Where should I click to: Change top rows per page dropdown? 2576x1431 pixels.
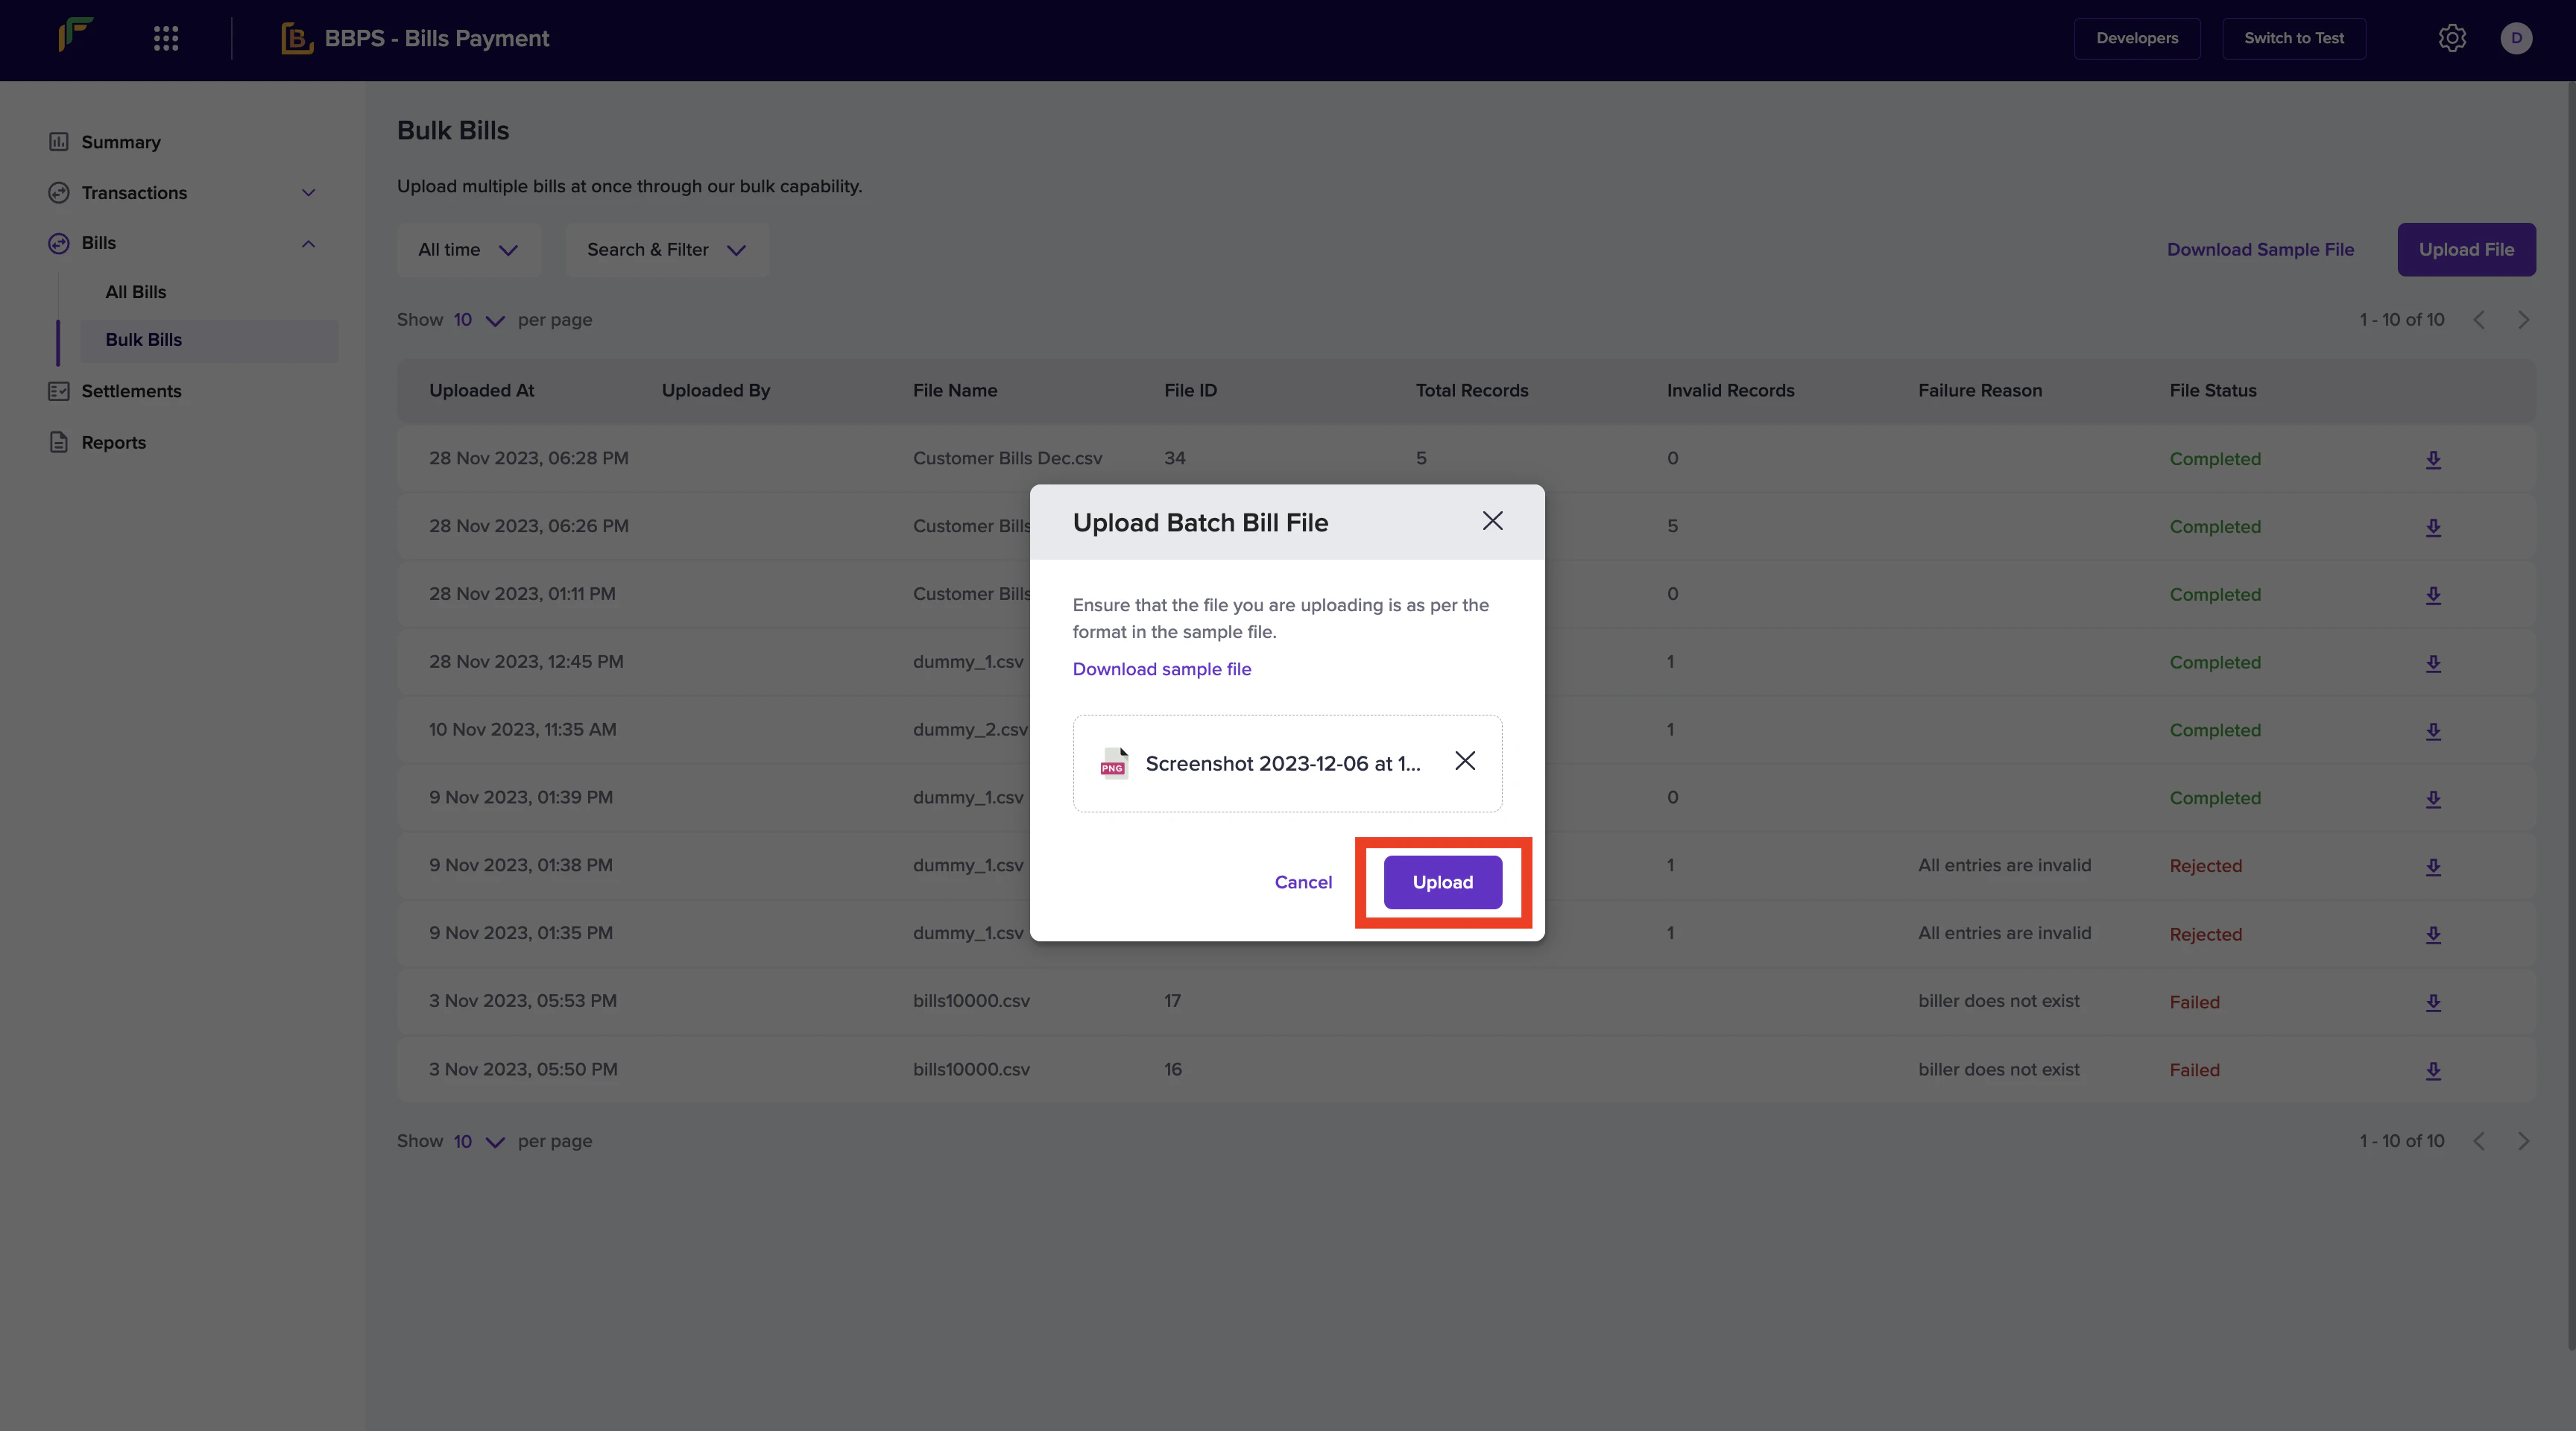(x=478, y=320)
